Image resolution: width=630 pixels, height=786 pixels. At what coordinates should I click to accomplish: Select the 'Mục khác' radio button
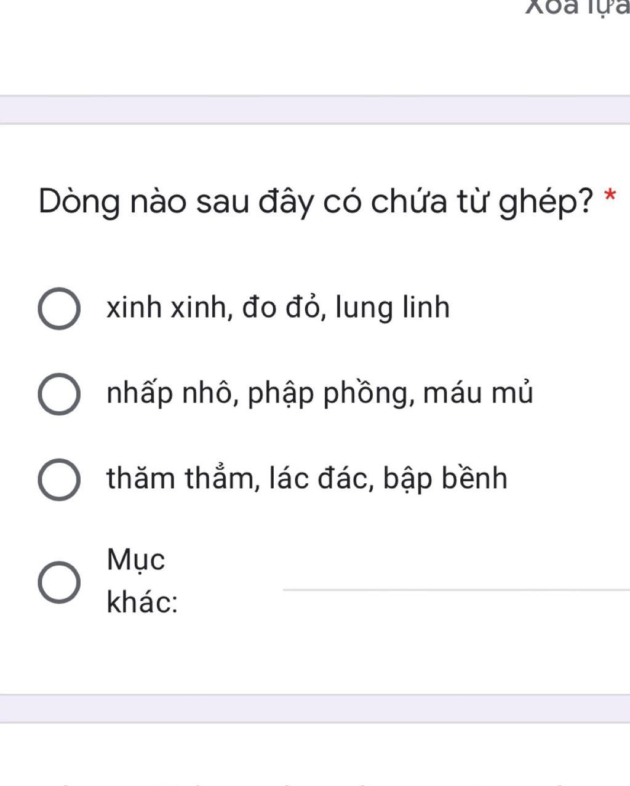(59, 582)
